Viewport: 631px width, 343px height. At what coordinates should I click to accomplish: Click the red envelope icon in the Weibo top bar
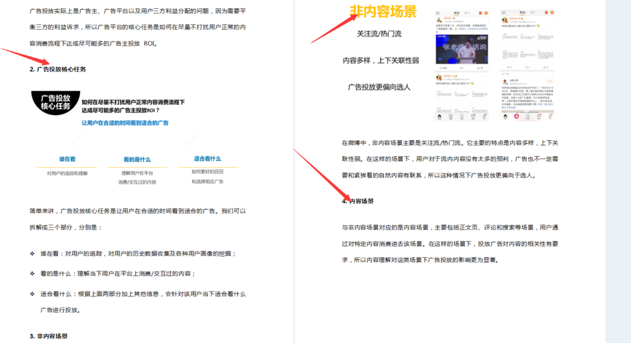click(x=480, y=12)
